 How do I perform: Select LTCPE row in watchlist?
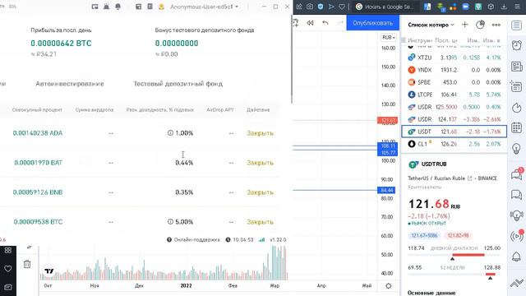click(x=454, y=95)
